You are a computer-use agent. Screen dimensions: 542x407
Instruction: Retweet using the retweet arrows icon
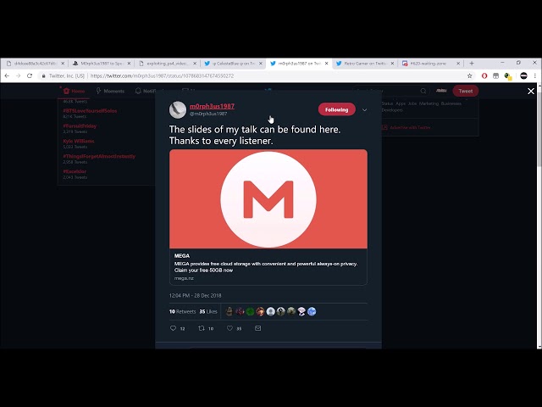pos(202,328)
